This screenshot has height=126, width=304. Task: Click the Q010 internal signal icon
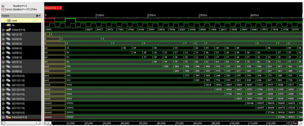coord(8,76)
